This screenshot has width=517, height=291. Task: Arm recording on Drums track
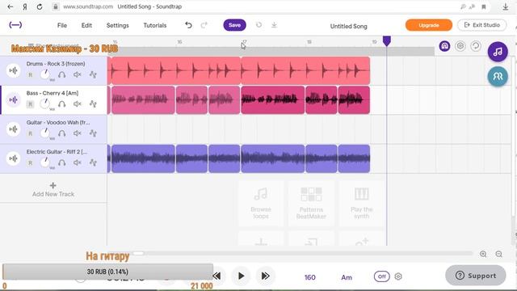click(x=31, y=75)
